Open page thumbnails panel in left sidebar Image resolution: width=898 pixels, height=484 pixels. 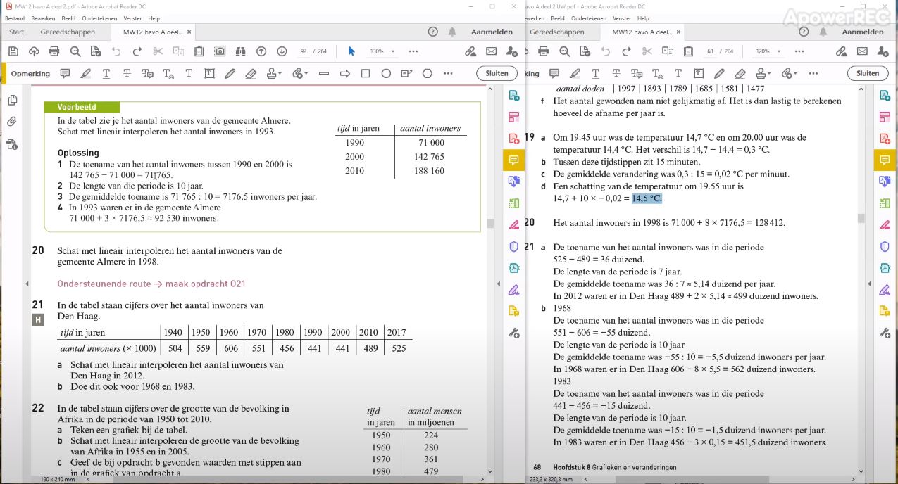pyautogui.click(x=12, y=101)
